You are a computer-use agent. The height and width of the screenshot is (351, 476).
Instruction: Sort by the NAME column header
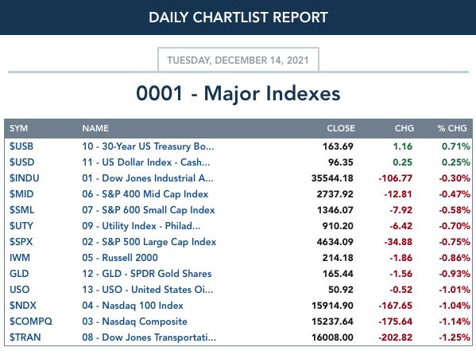pyautogui.click(x=95, y=128)
